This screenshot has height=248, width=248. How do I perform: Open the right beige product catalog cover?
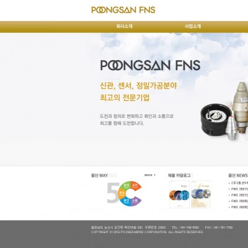tap(201, 194)
